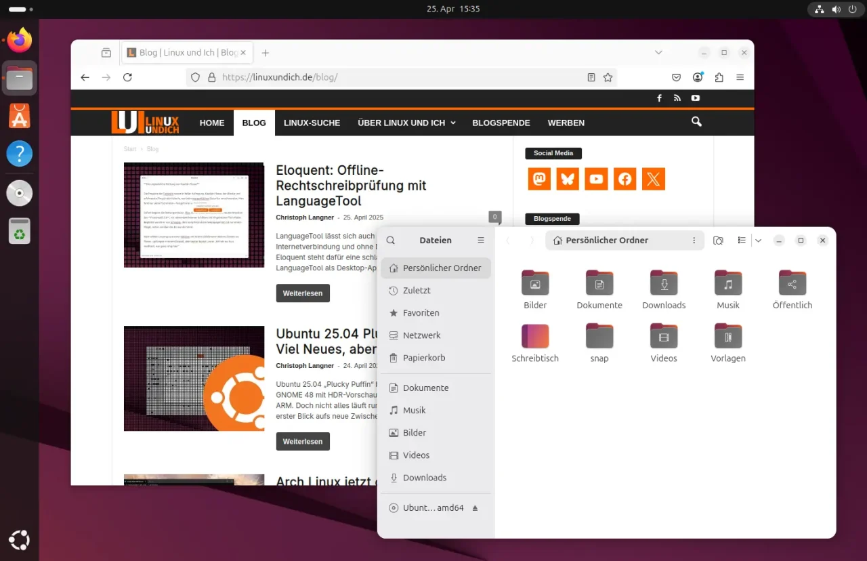Image resolution: width=867 pixels, height=561 pixels.
Task: Click the URL address bar field
Action: (x=400, y=77)
